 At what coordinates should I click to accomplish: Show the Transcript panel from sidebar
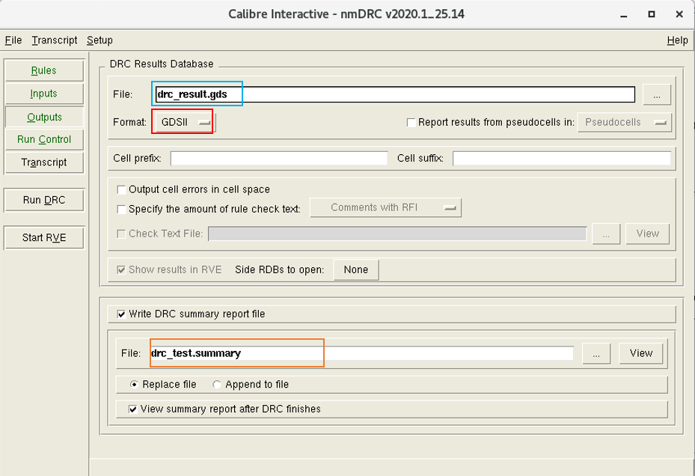pos(44,162)
